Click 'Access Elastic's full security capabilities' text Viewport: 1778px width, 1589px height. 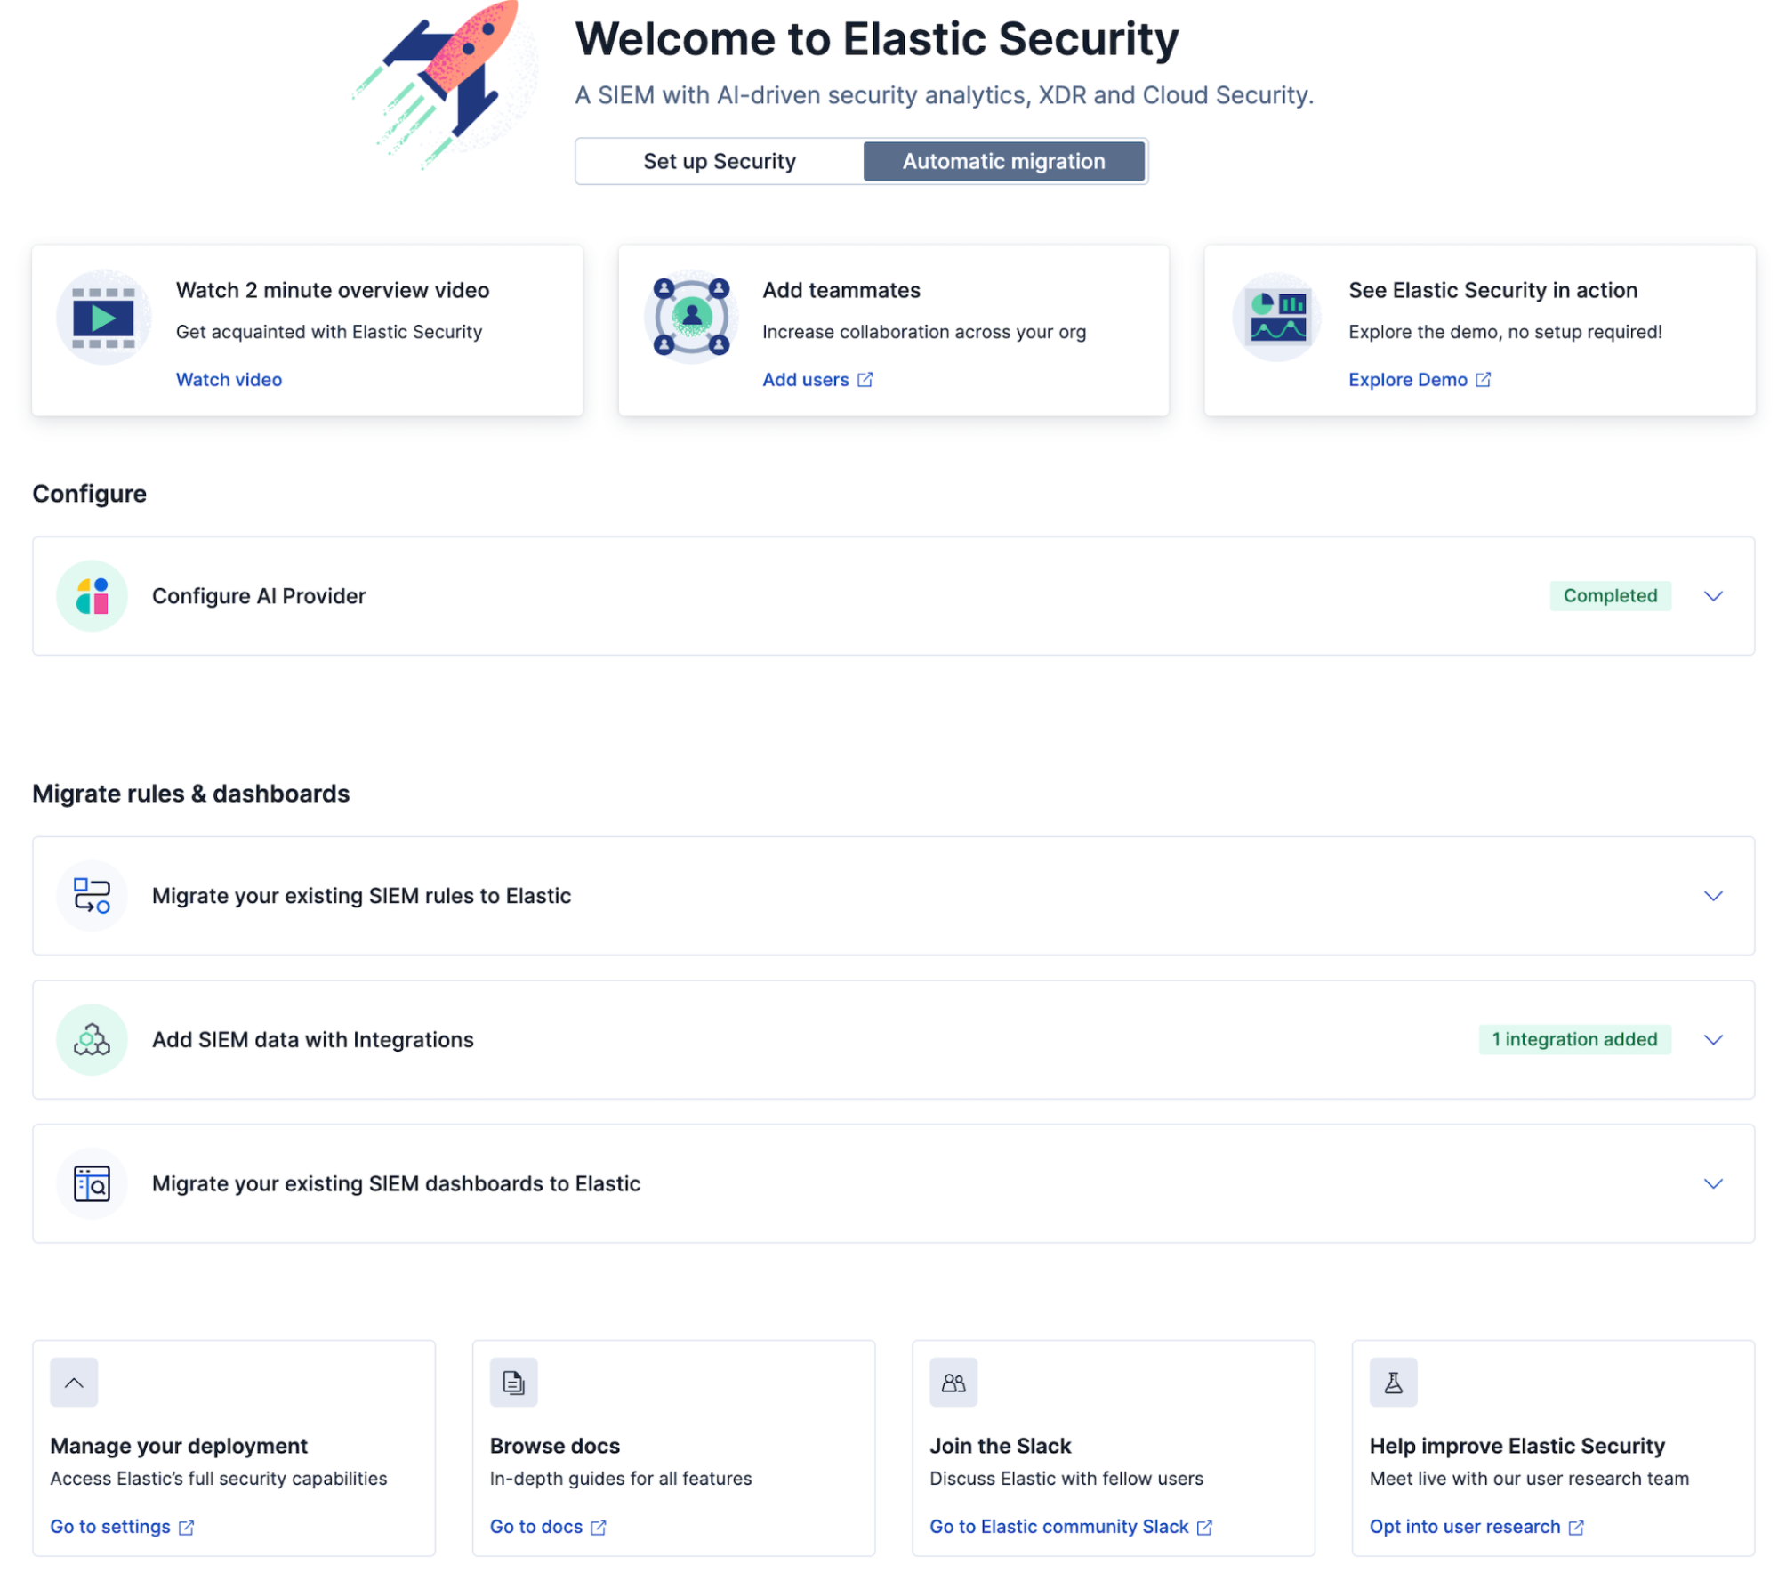(219, 1479)
